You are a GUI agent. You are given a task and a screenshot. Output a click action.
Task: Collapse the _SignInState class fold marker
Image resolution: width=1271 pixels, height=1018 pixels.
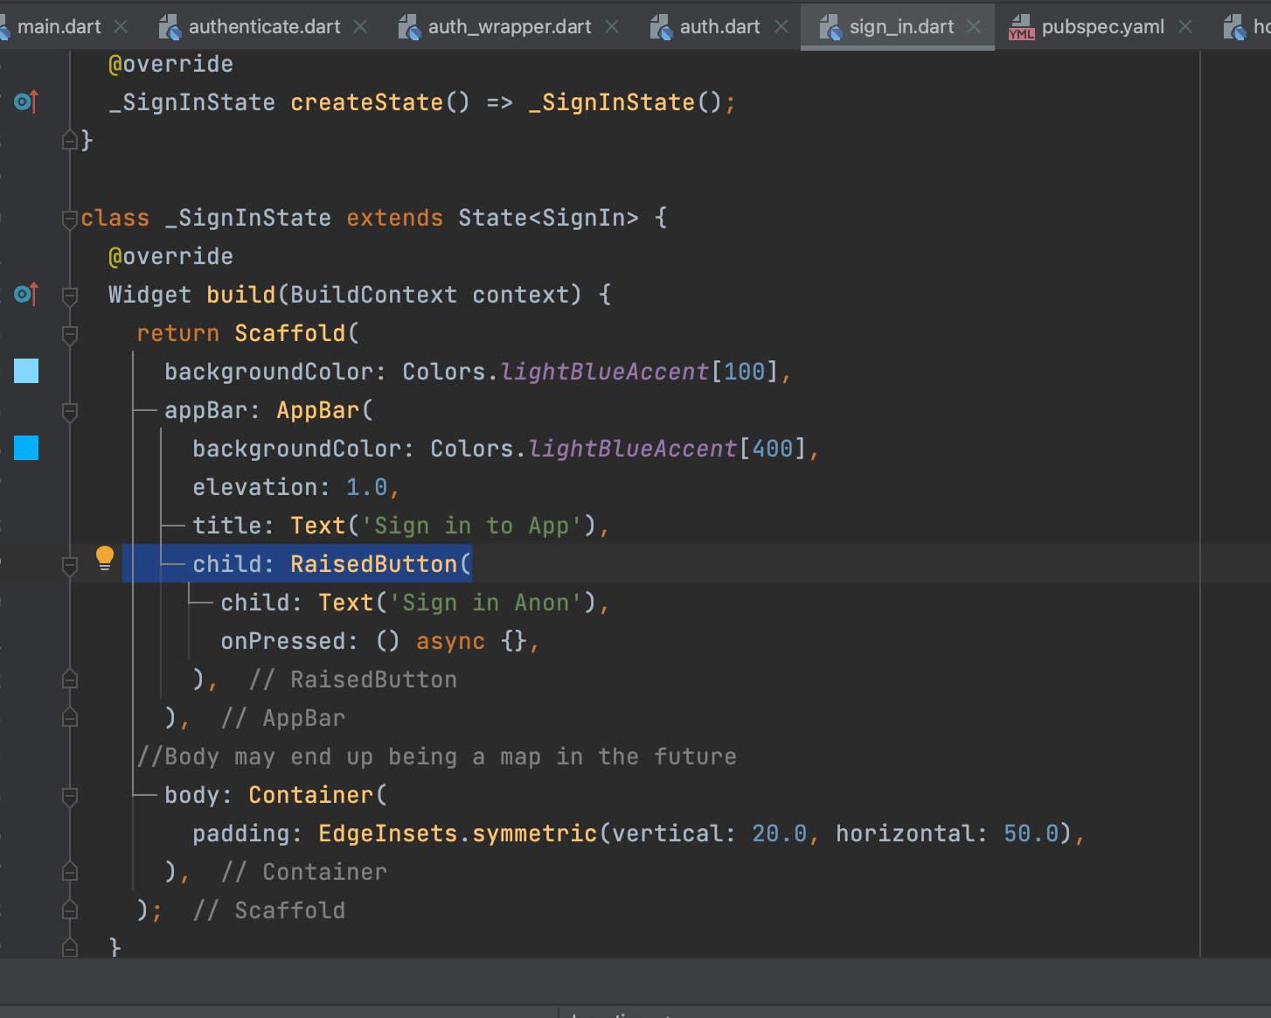point(70,219)
